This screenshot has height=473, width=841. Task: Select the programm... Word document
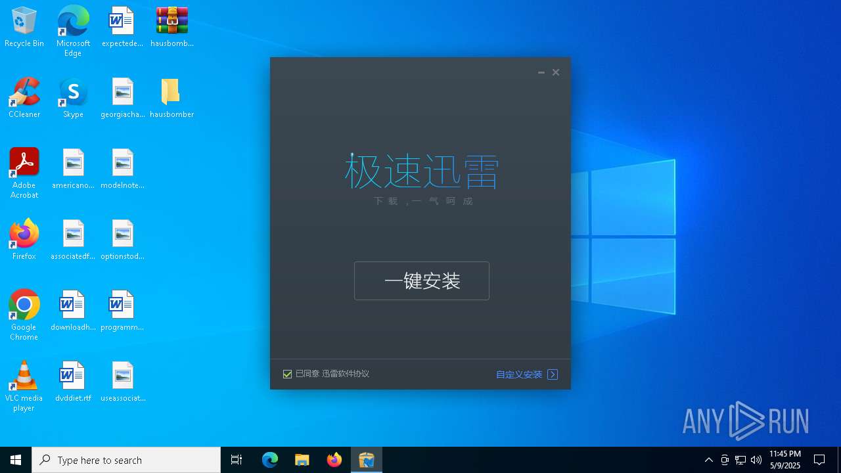tap(122, 311)
